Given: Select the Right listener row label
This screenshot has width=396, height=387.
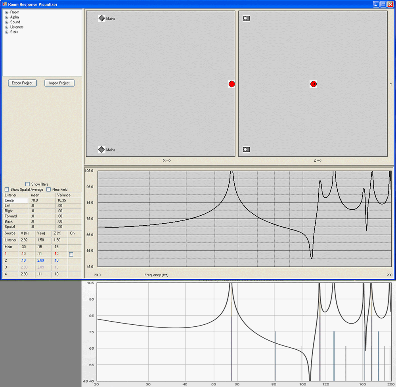Looking at the screenshot, I should coord(9,211).
